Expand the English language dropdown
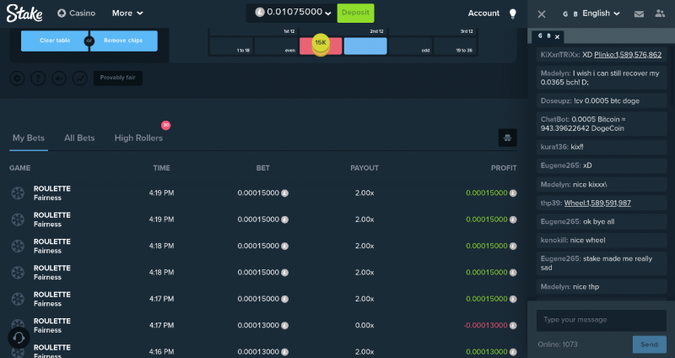This screenshot has height=358, width=675. click(x=601, y=14)
